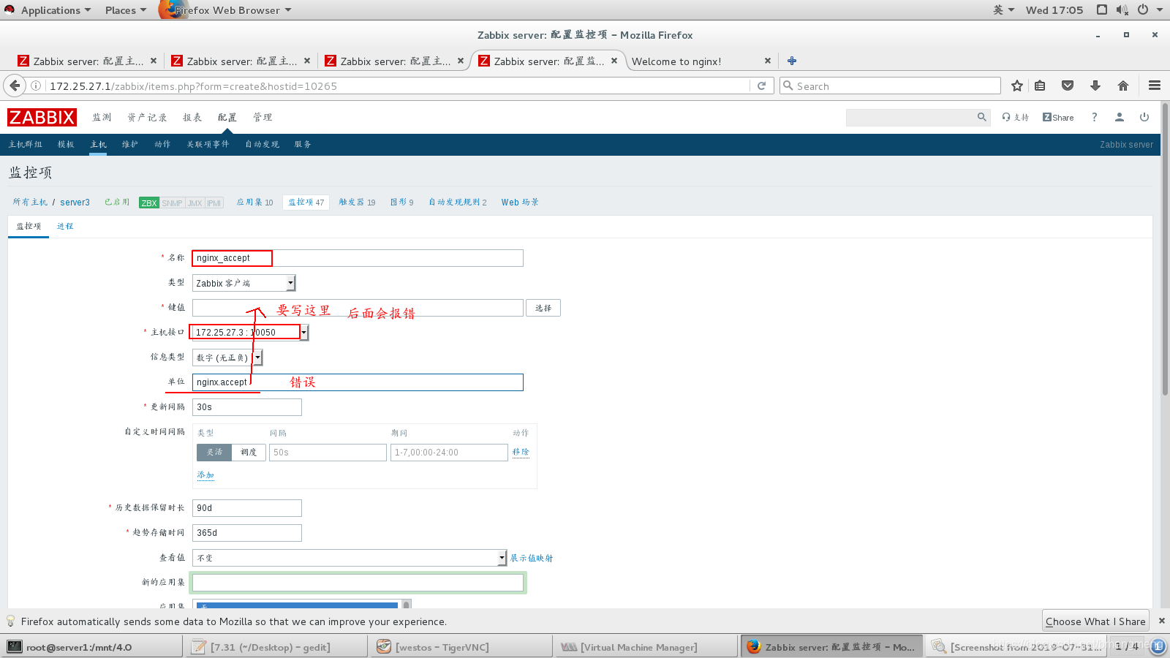Viewport: 1170px width, 658px height.
Task: Open the 自动发现规则 2 link
Action: pos(458,203)
